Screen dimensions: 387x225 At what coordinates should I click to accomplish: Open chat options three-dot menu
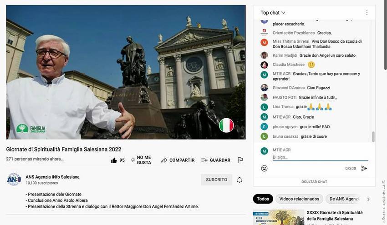click(x=367, y=13)
